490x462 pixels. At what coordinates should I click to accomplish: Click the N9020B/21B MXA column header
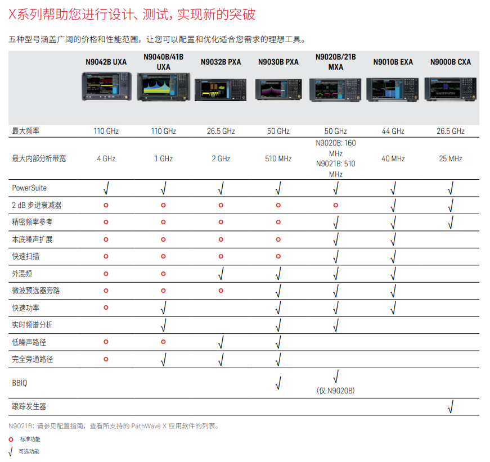tap(335, 62)
